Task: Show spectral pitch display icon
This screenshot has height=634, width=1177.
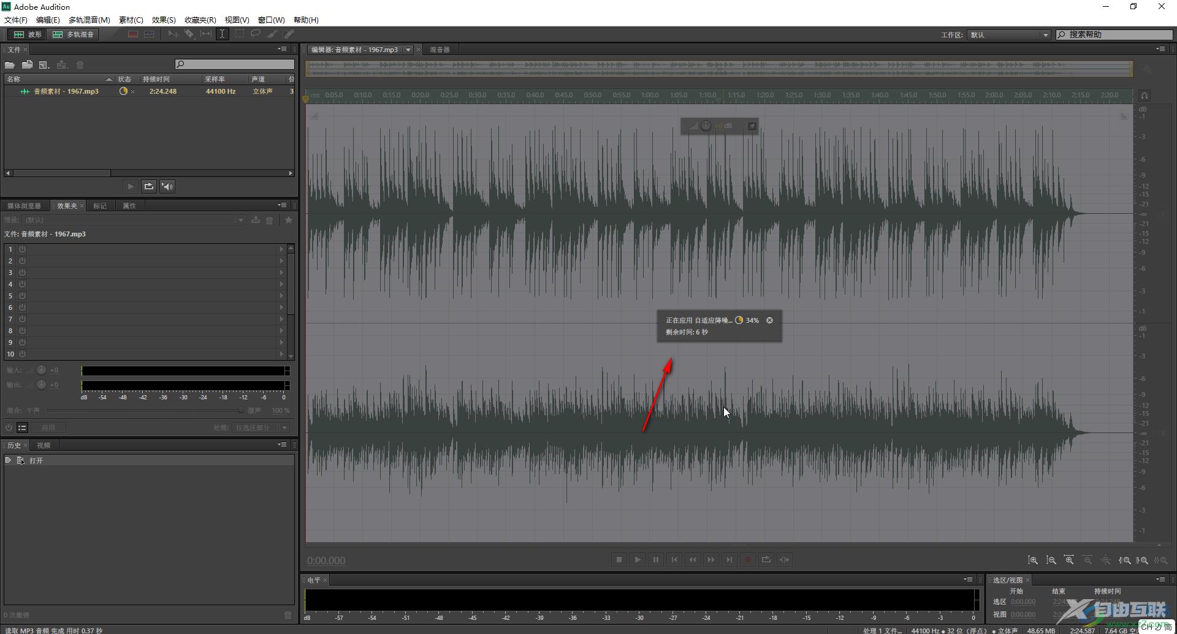Action: coord(149,34)
